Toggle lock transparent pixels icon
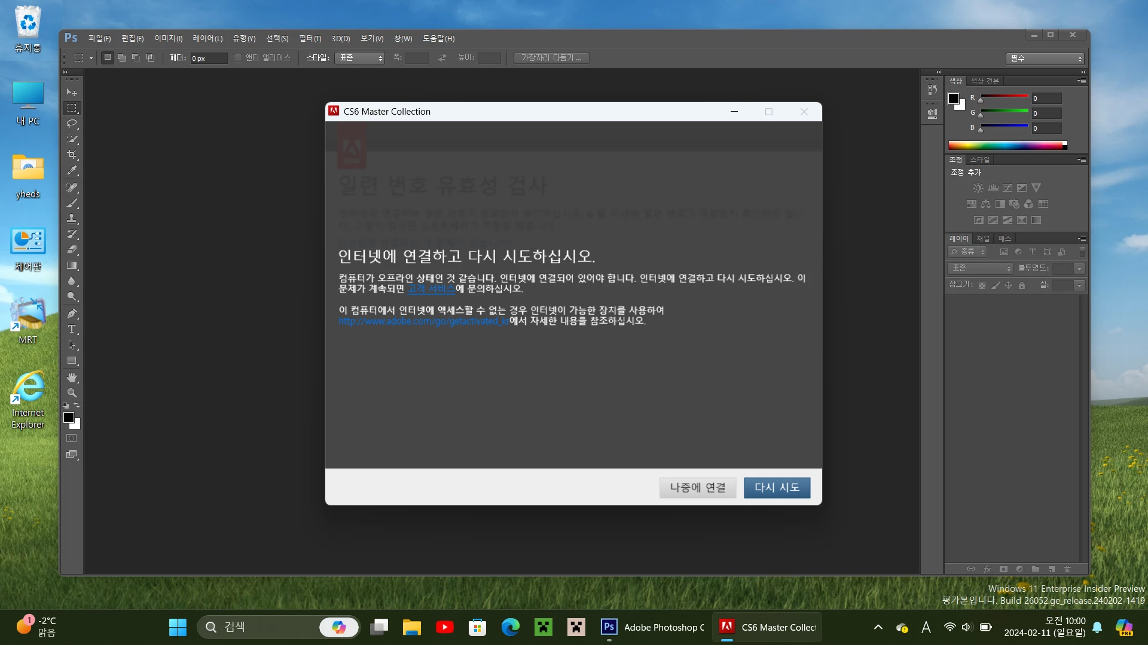Image resolution: width=1148 pixels, height=645 pixels. tap(982, 285)
